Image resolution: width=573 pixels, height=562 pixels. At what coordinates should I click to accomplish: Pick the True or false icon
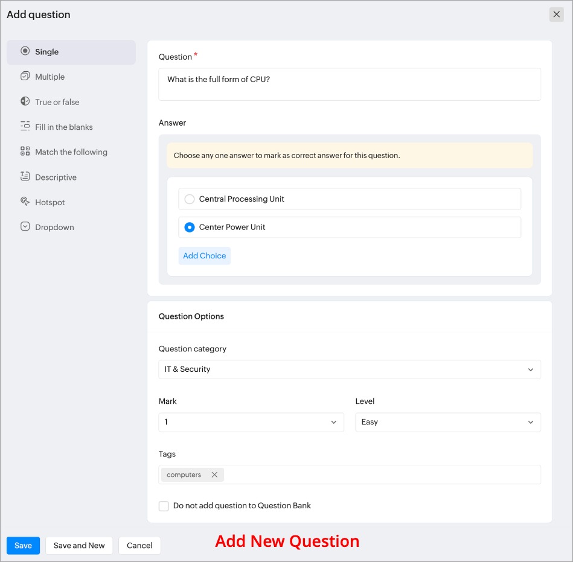click(x=25, y=101)
